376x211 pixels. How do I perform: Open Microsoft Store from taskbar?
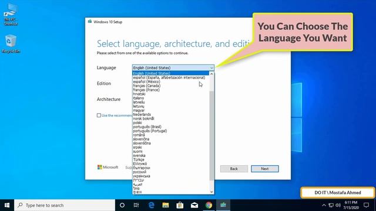pos(180,205)
